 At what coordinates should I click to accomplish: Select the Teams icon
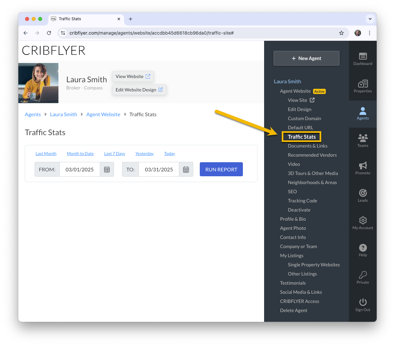[363, 138]
